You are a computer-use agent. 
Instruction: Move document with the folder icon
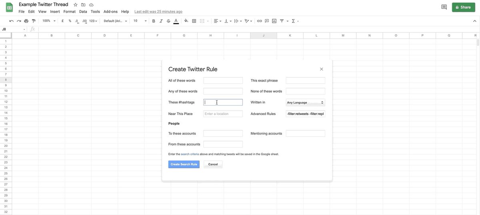(83, 5)
